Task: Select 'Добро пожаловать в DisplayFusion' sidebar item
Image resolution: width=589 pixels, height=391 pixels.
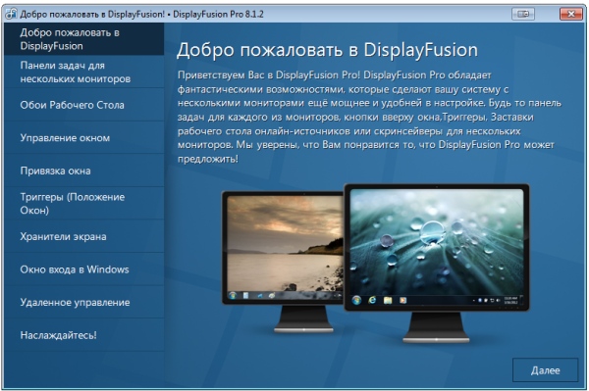Action: click(84, 39)
